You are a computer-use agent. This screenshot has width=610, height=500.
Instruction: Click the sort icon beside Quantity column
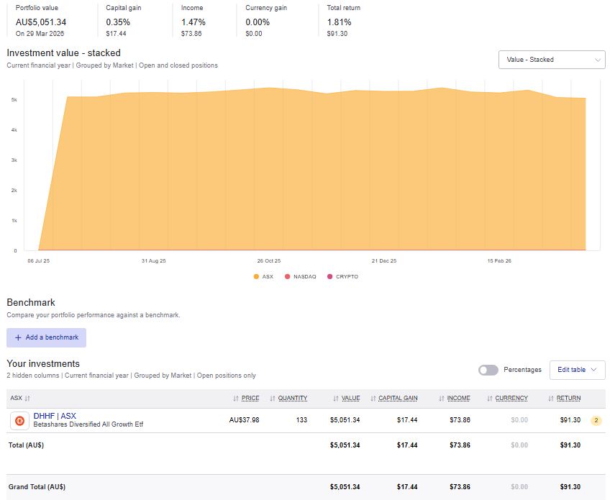[272, 399]
